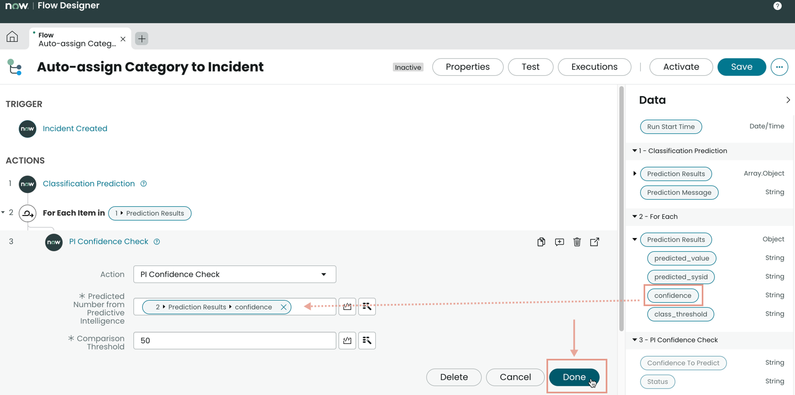The width and height of the screenshot is (795, 395).
Task: Open action in new window icon
Action: point(595,242)
